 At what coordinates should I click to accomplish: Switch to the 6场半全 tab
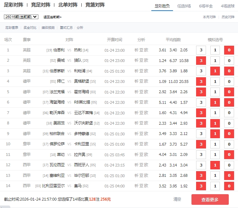pos(206,6)
